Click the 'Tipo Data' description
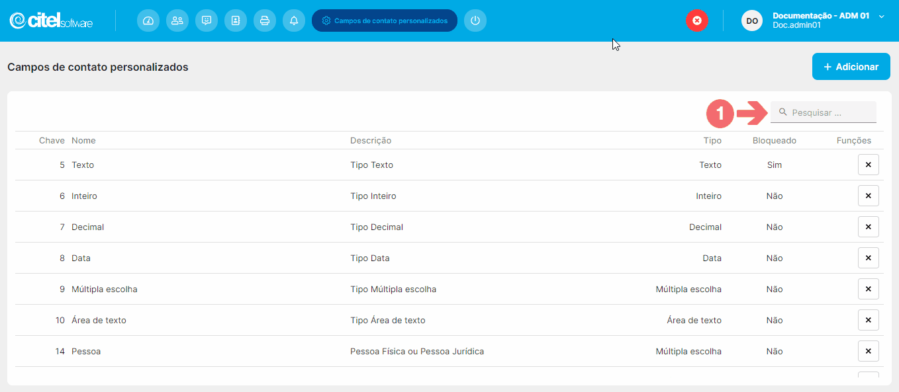Screen dimensions: 899x392 (x=370, y=258)
